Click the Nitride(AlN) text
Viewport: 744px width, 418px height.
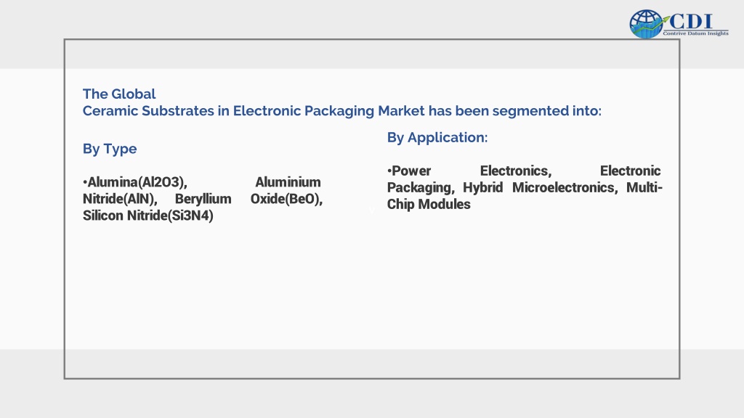pos(120,199)
